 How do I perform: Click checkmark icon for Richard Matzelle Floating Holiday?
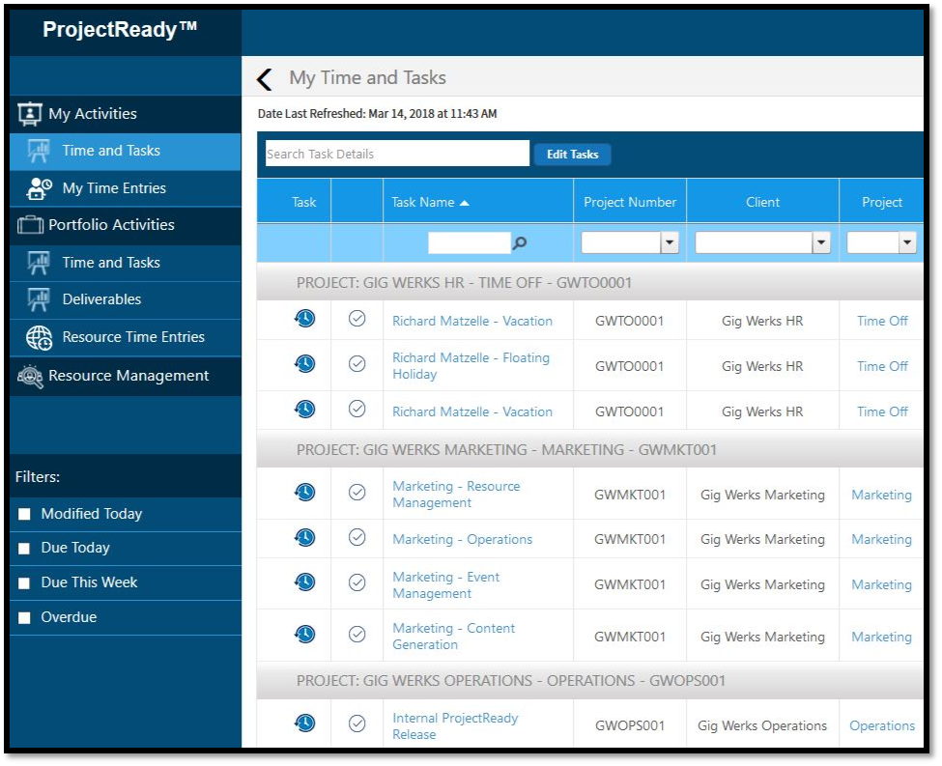(357, 363)
